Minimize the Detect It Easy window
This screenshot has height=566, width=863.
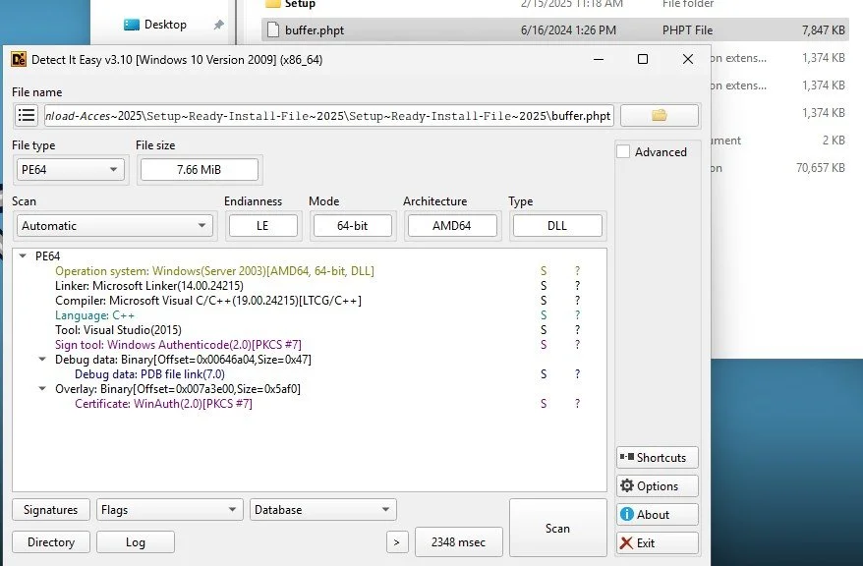599,59
